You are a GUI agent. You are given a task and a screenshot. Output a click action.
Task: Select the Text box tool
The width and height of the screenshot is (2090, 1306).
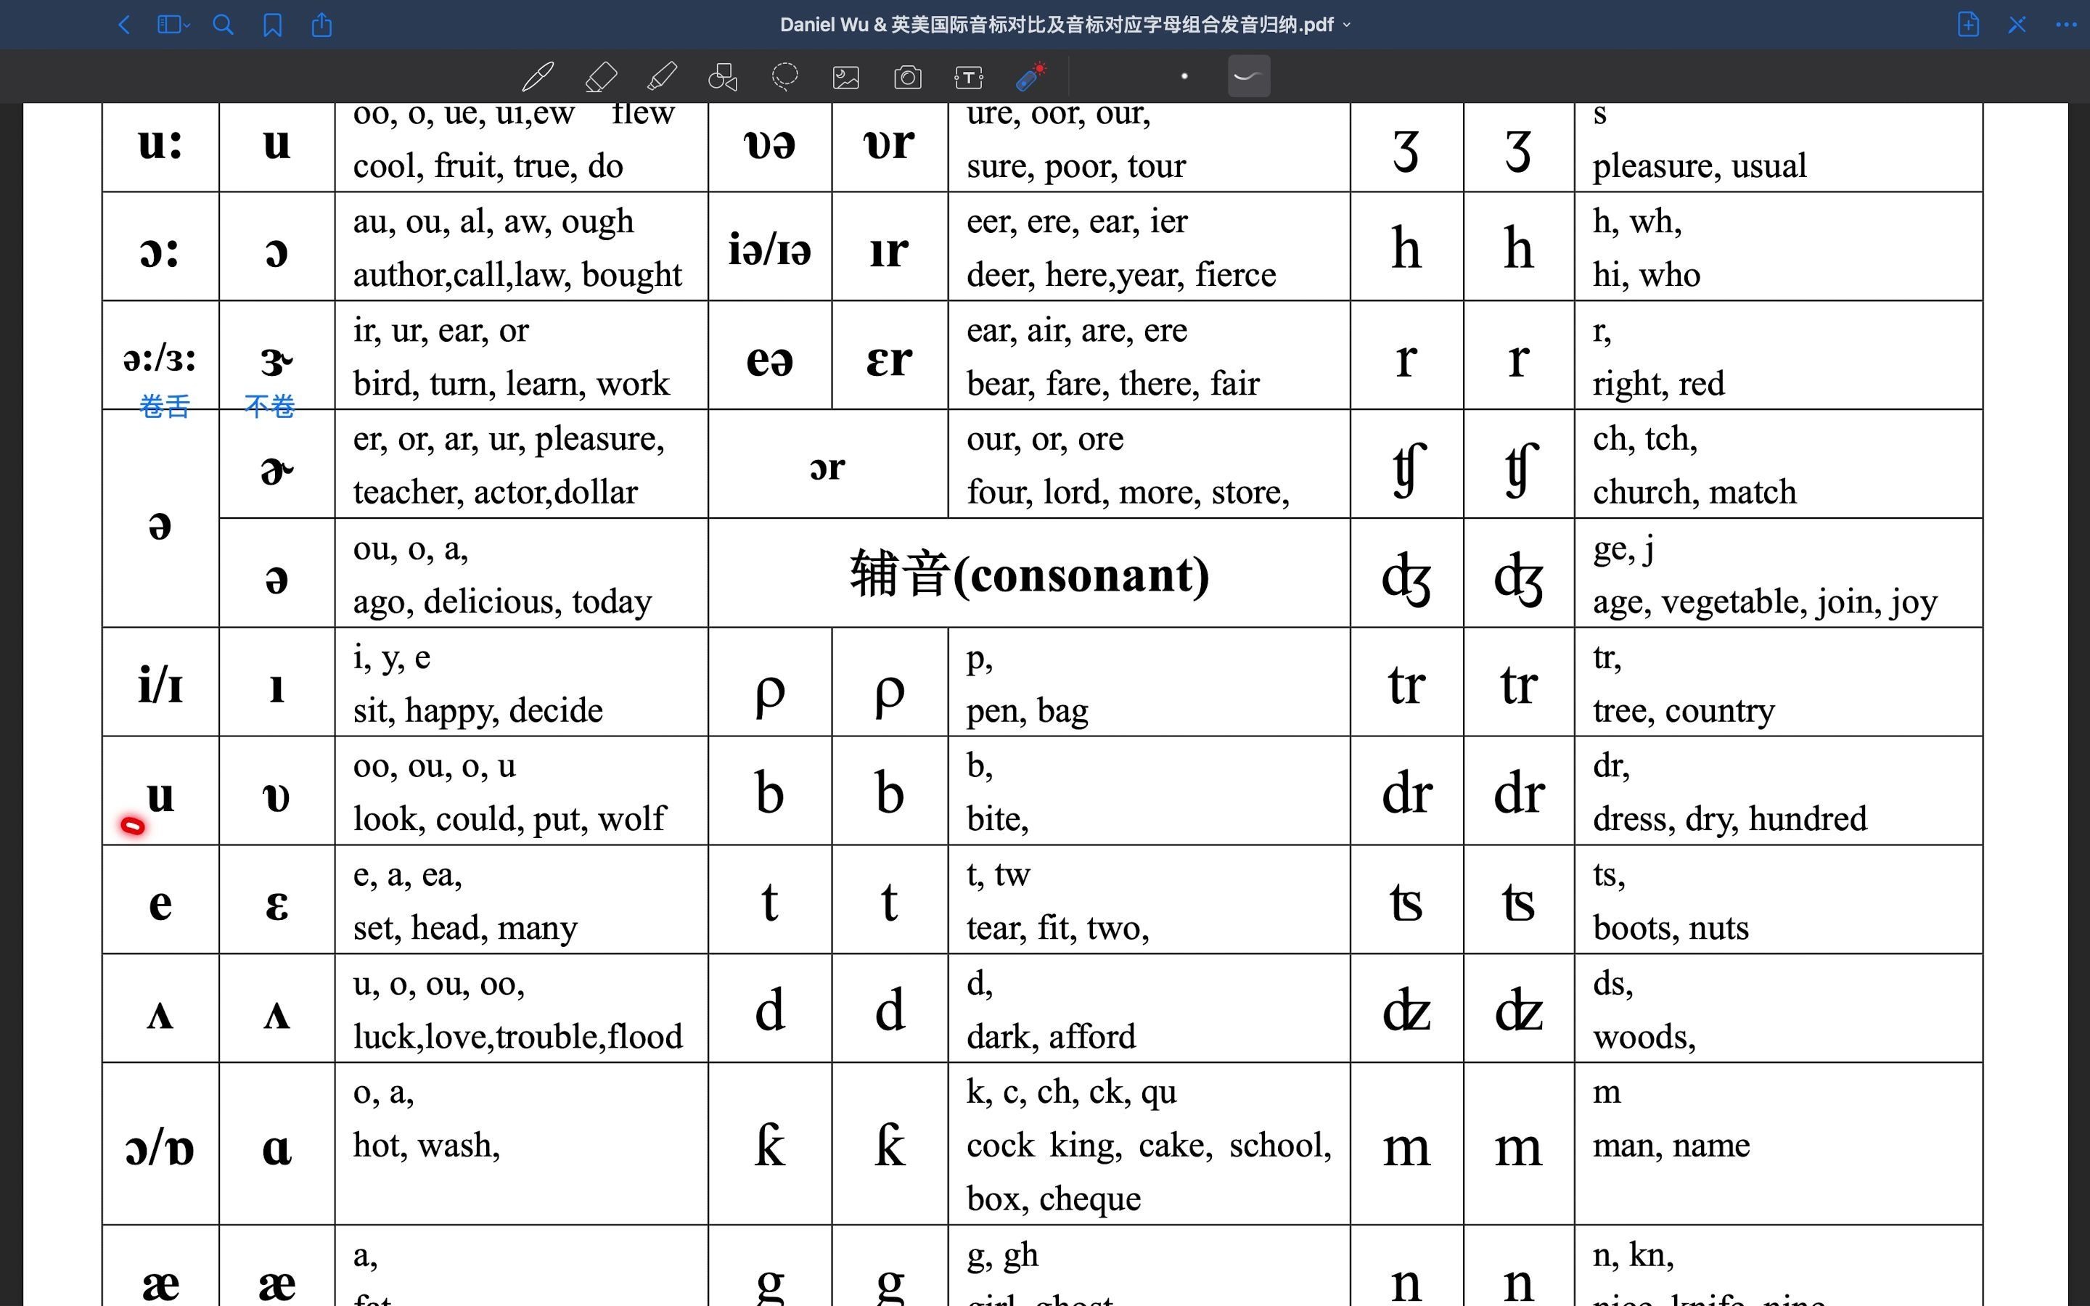[x=969, y=78]
